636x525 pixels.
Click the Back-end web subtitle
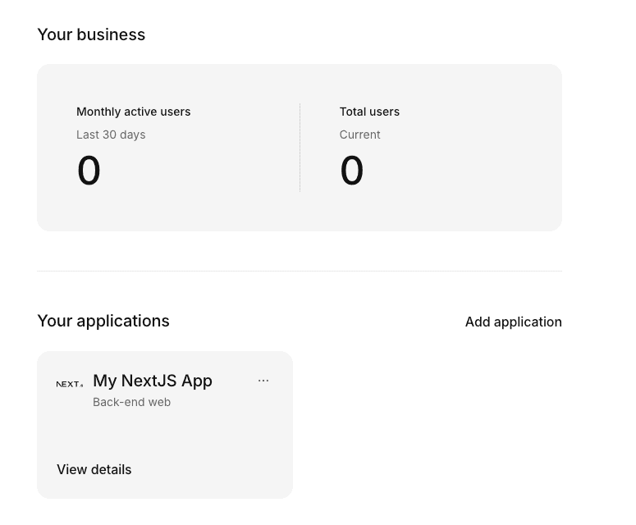tap(131, 402)
